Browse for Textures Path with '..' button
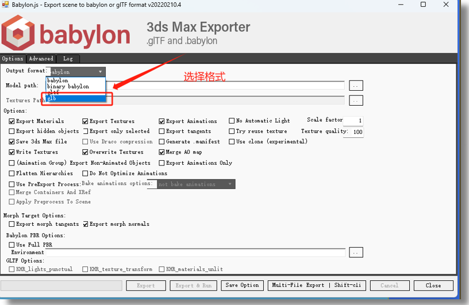Viewport: 469px width, 305px height. (x=356, y=101)
